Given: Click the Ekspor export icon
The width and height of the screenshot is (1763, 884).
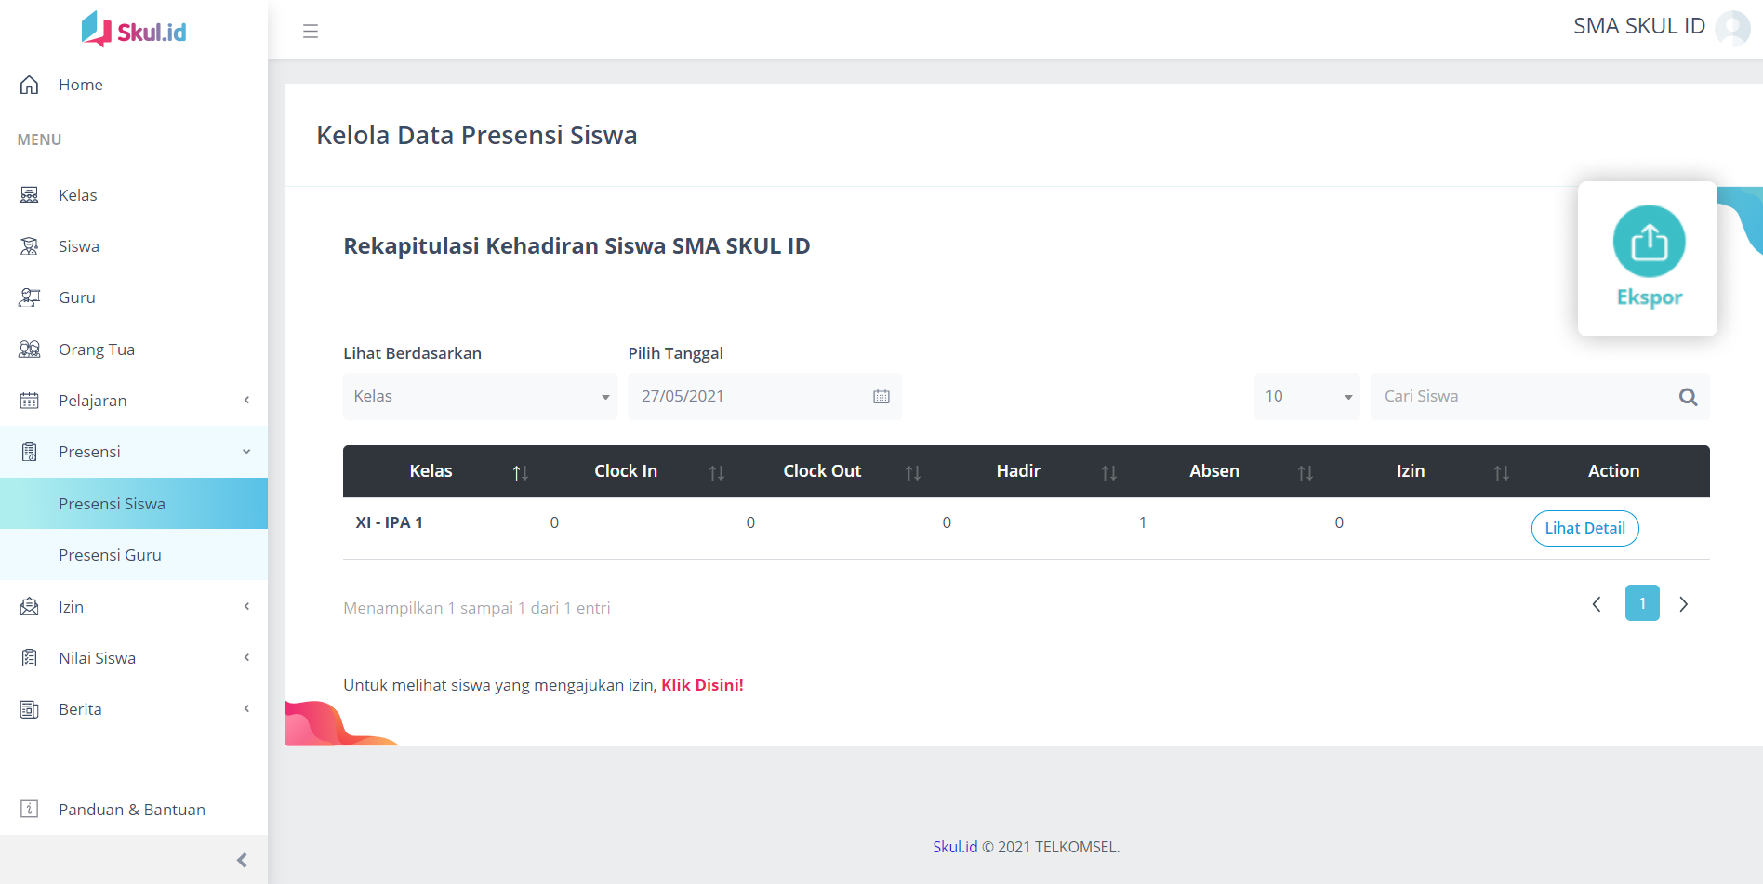Looking at the screenshot, I should 1649,242.
